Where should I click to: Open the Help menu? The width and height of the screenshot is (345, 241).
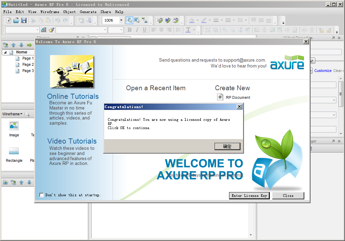119,12
